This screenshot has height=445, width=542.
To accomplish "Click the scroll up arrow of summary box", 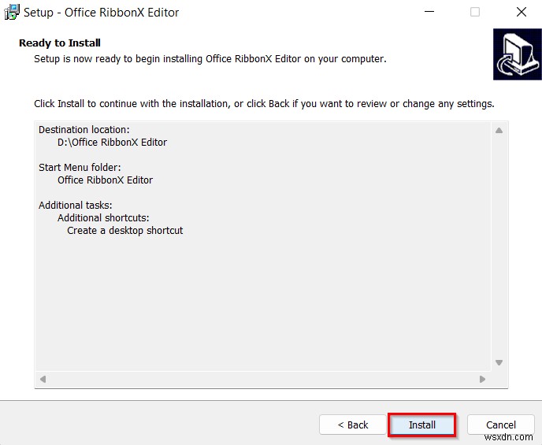I will pyautogui.click(x=499, y=131).
